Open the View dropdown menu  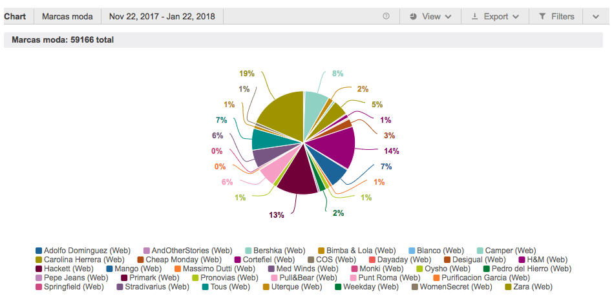click(x=430, y=16)
